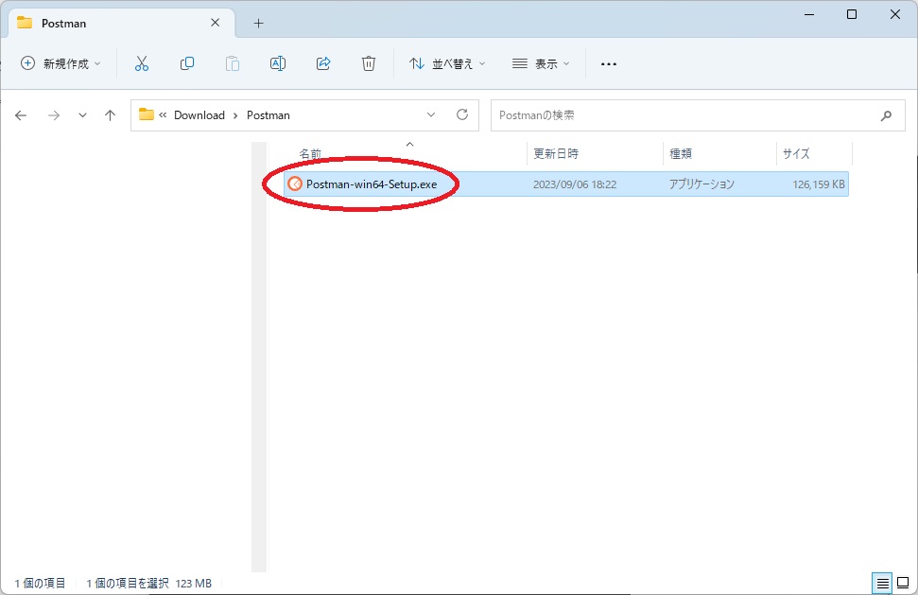Click Download in the breadcrumb path

[199, 114]
